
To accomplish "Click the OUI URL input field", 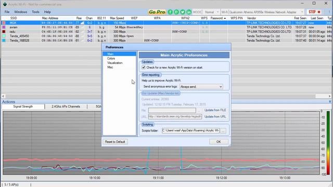I will pos(175,116).
